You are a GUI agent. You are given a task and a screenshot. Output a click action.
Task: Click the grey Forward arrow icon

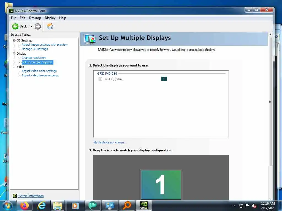click(37, 26)
